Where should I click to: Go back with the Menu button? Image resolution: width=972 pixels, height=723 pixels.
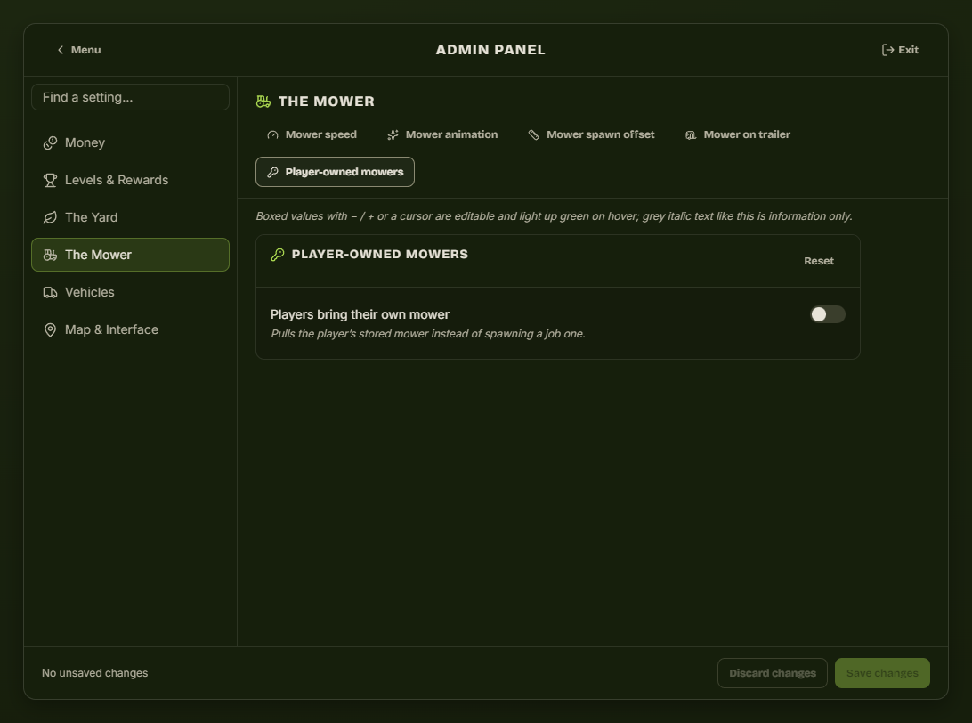coord(78,50)
